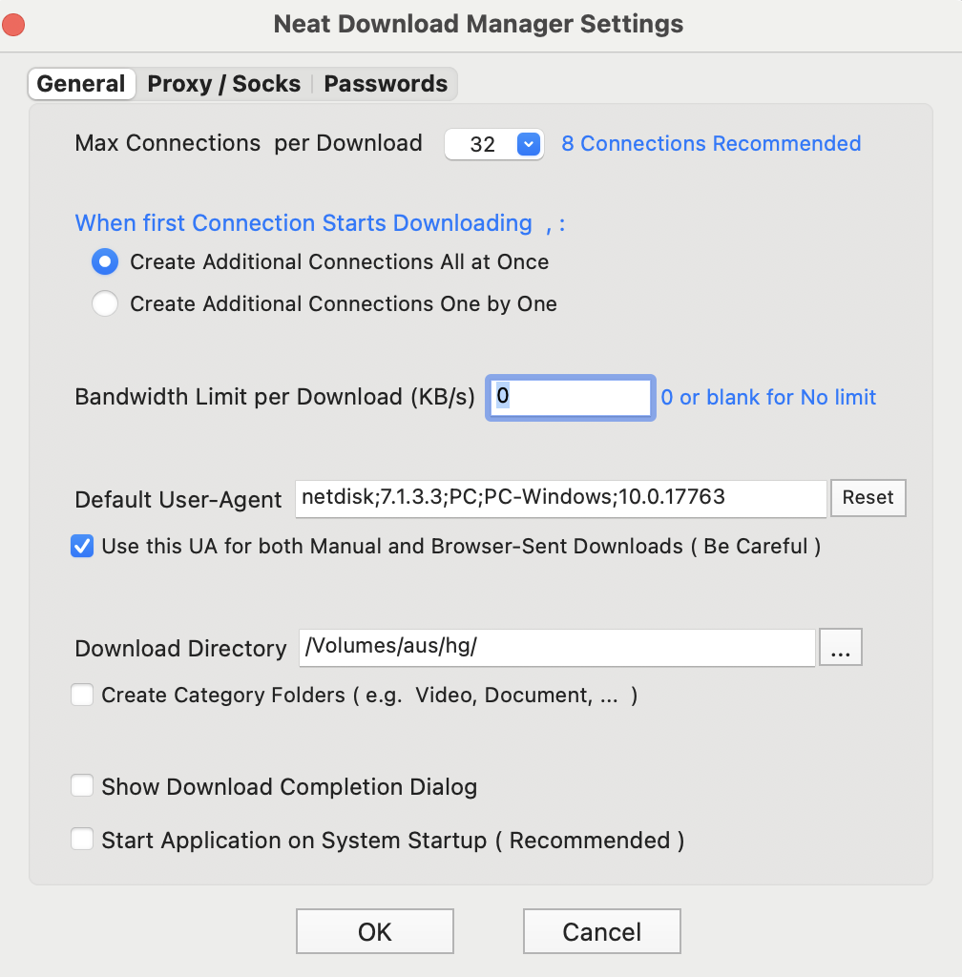
Task: Enable Create Category Folders checkbox
Action: point(83,696)
